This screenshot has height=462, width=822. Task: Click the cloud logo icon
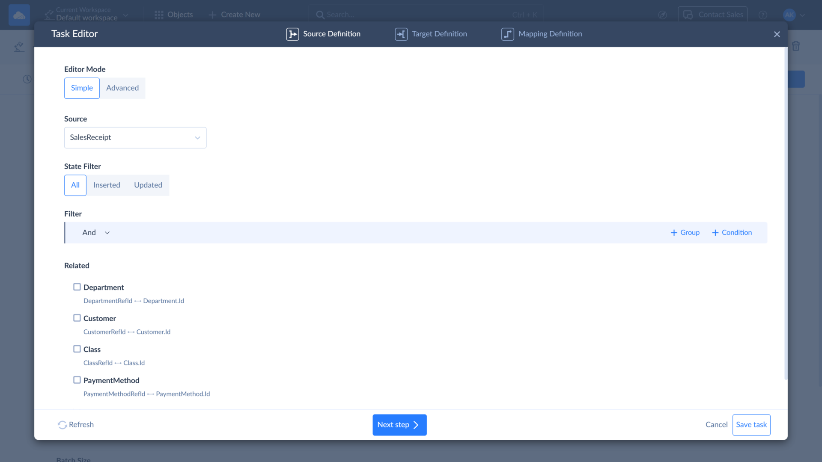[19, 15]
